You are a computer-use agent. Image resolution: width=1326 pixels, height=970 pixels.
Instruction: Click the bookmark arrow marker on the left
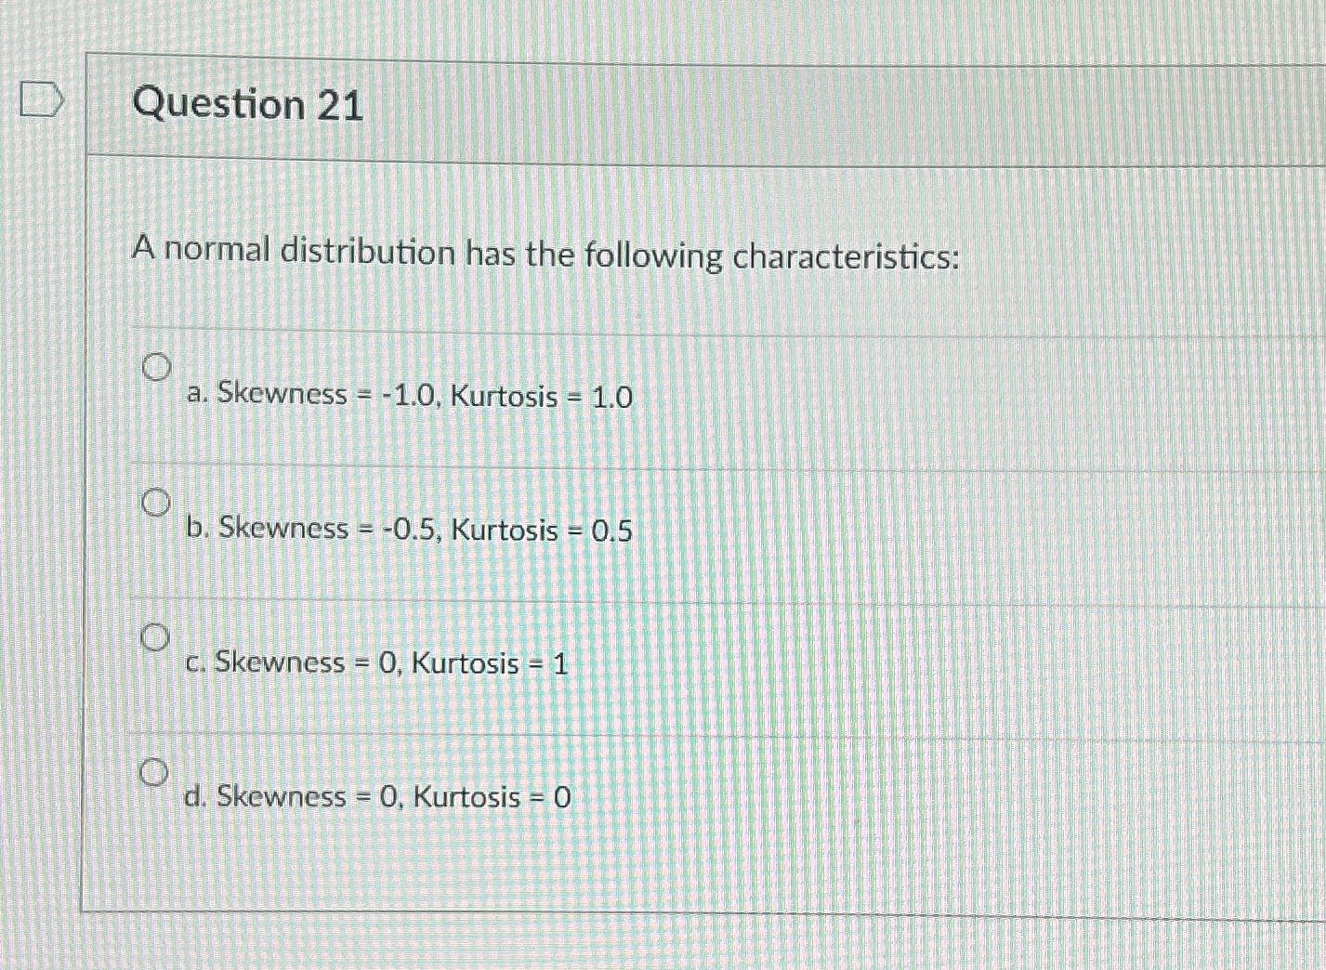(41, 99)
